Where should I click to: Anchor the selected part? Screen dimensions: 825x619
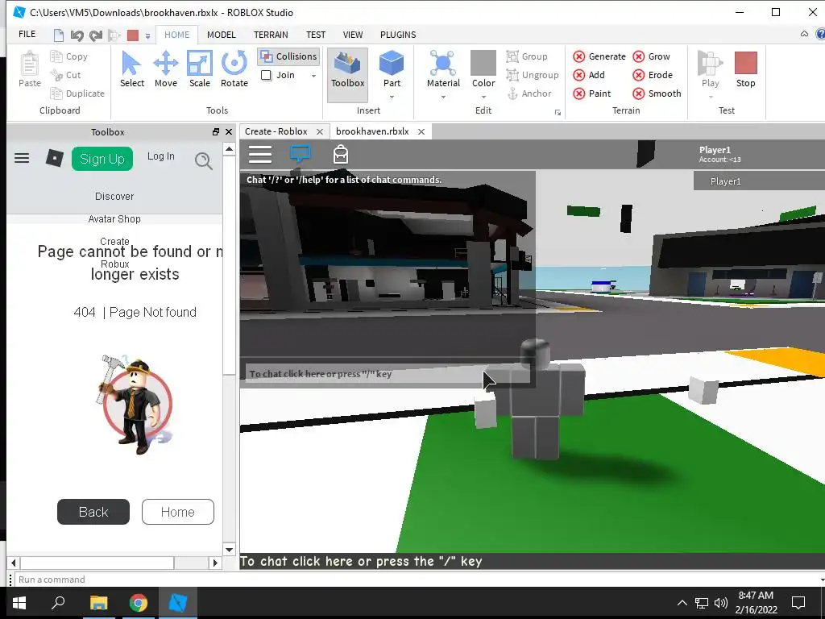(x=529, y=93)
